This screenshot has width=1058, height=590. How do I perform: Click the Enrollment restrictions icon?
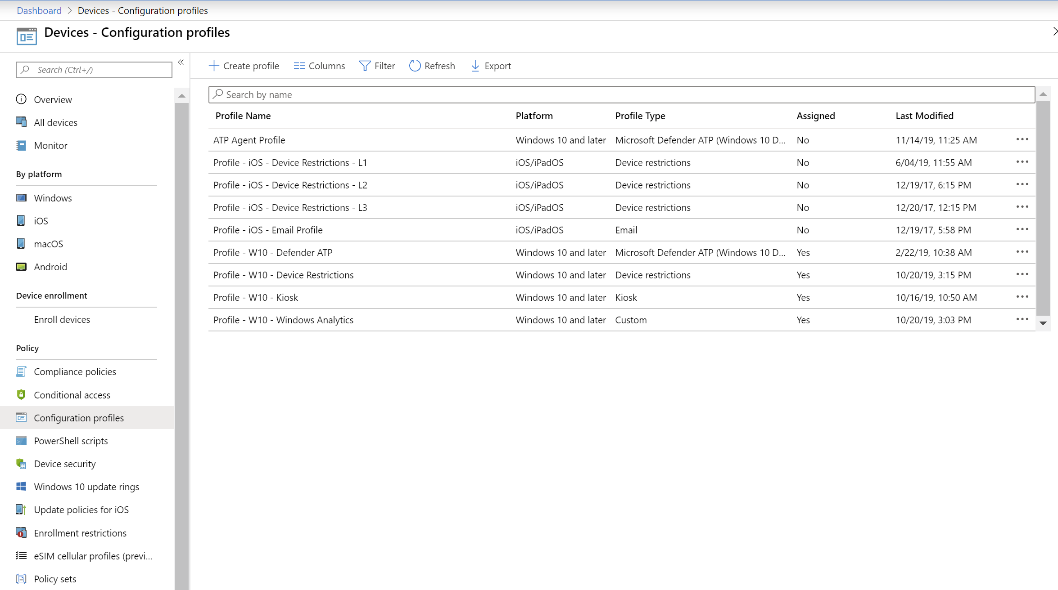tap(21, 532)
